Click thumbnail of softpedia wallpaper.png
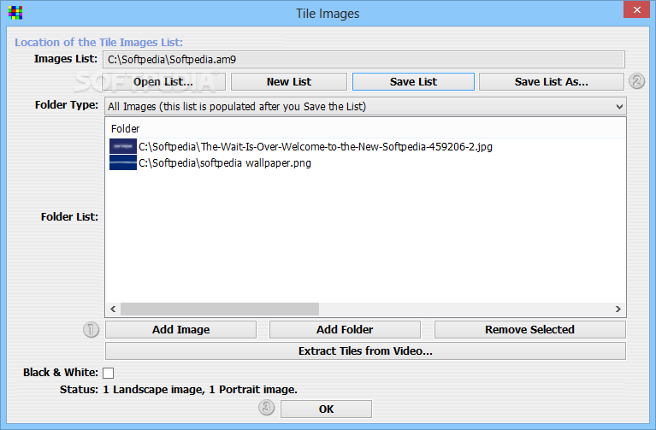The width and height of the screenshot is (656, 430). (123, 162)
